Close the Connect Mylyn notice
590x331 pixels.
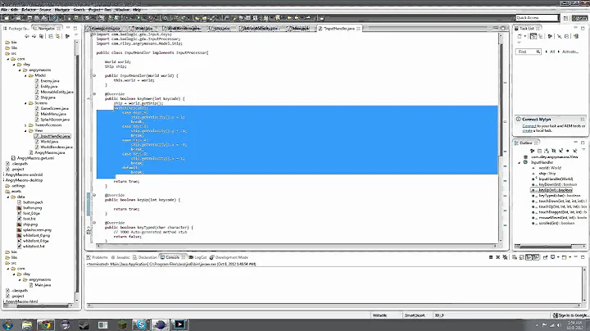[583, 119]
